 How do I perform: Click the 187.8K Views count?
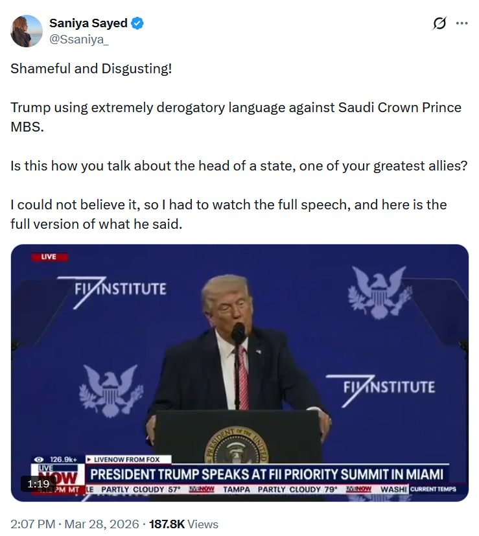pos(183,524)
